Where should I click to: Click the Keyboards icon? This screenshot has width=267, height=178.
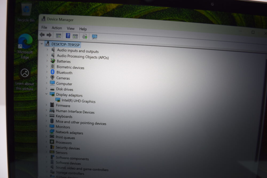(52, 116)
